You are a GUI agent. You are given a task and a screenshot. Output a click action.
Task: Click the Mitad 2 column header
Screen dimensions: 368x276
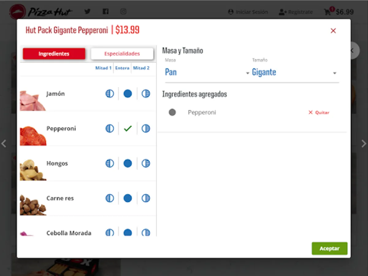point(141,68)
